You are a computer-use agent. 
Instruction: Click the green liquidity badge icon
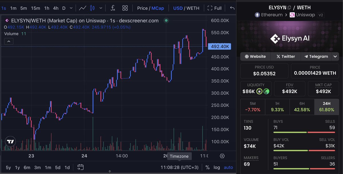pyautogui.click(x=266, y=92)
